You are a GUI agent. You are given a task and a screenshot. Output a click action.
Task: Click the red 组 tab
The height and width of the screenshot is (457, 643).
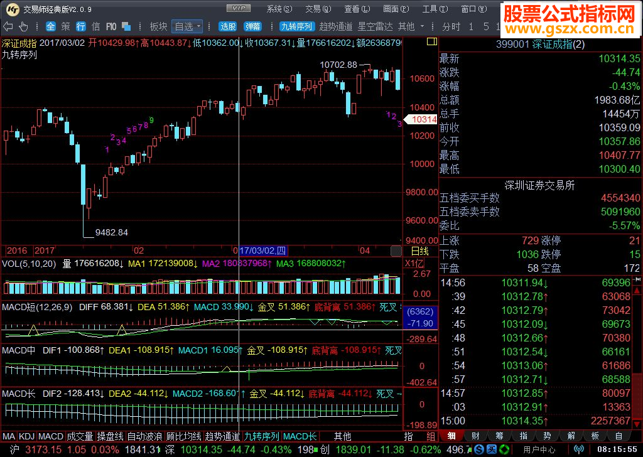431,436
